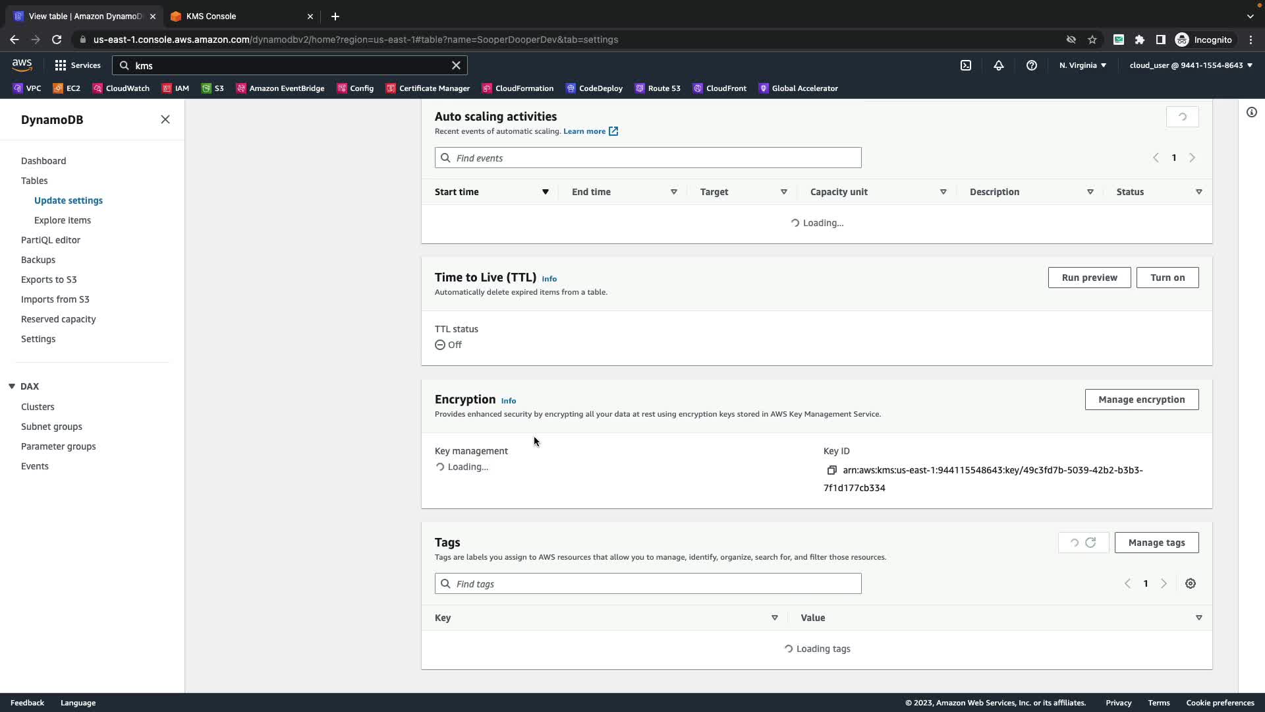Open tags table preferences gear icon
Image resolution: width=1265 pixels, height=712 pixels.
[x=1191, y=583]
